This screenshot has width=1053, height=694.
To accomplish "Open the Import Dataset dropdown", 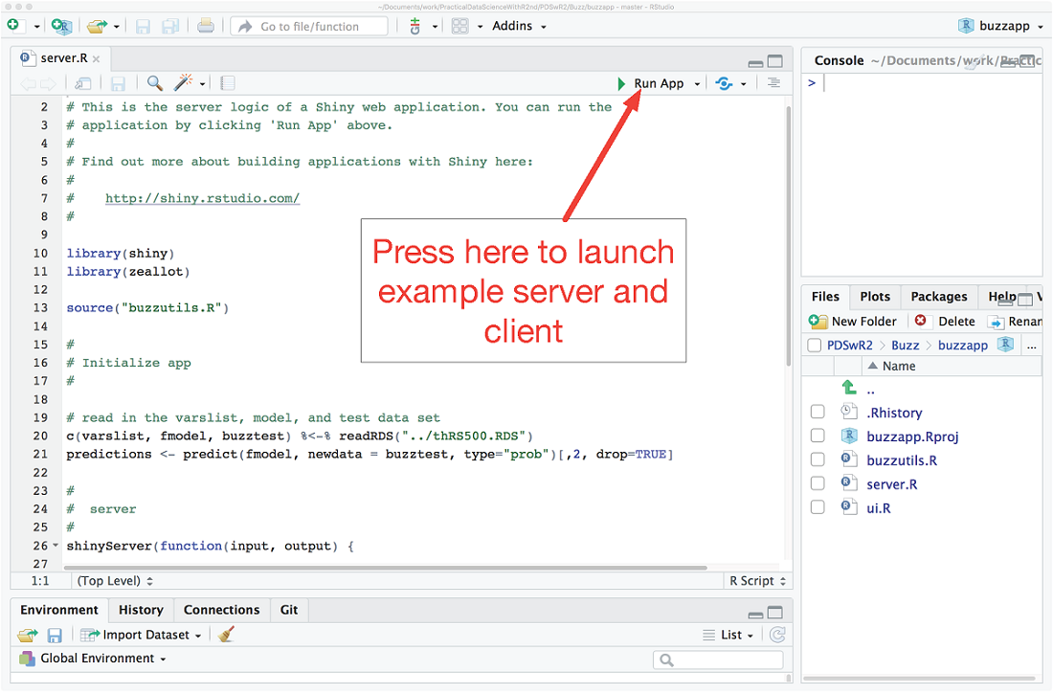I will point(141,635).
